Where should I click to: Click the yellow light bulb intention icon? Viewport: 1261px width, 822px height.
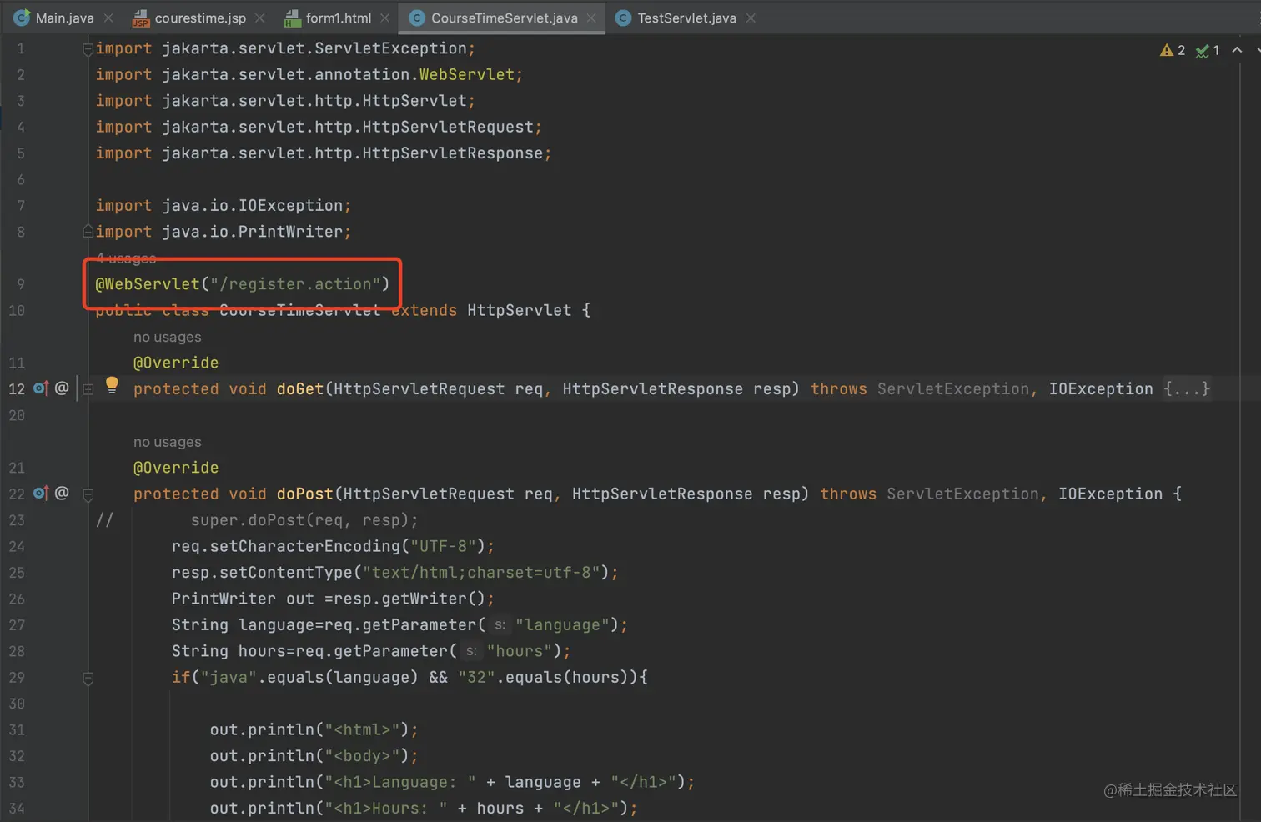[112, 384]
